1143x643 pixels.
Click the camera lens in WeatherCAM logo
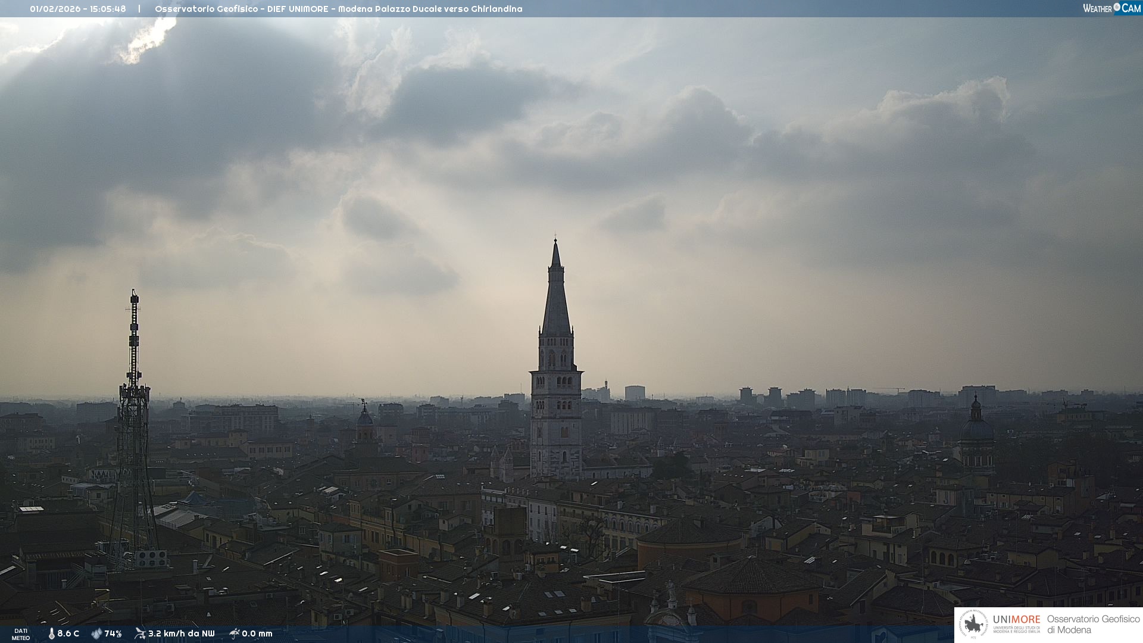click(1117, 7)
